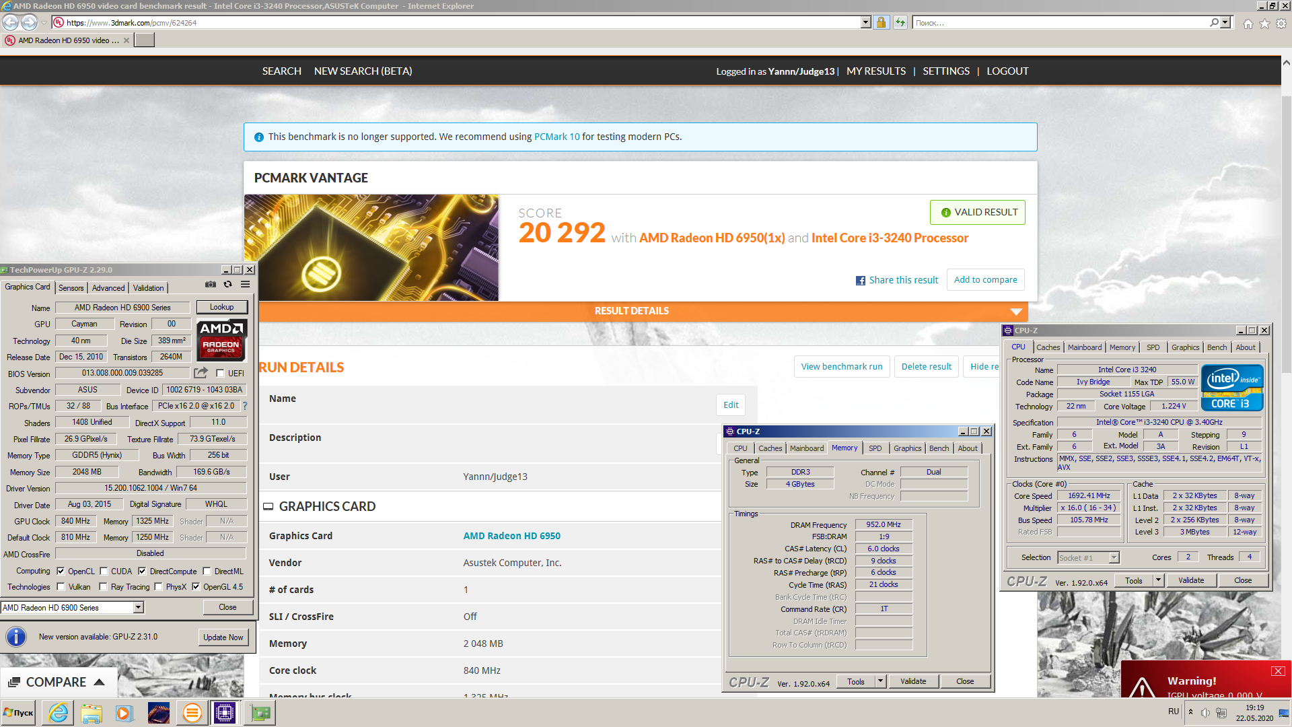Open a new tab in Internet Explorer
This screenshot has width=1292, height=727.
pos(144,40)
